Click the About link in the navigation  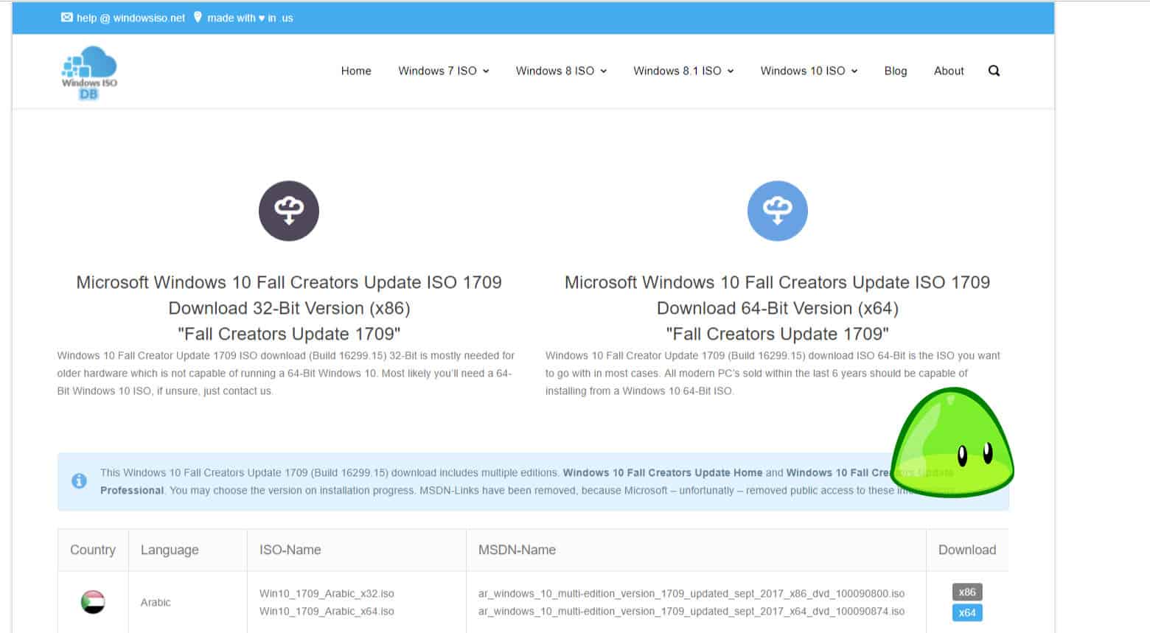(948, 71)
